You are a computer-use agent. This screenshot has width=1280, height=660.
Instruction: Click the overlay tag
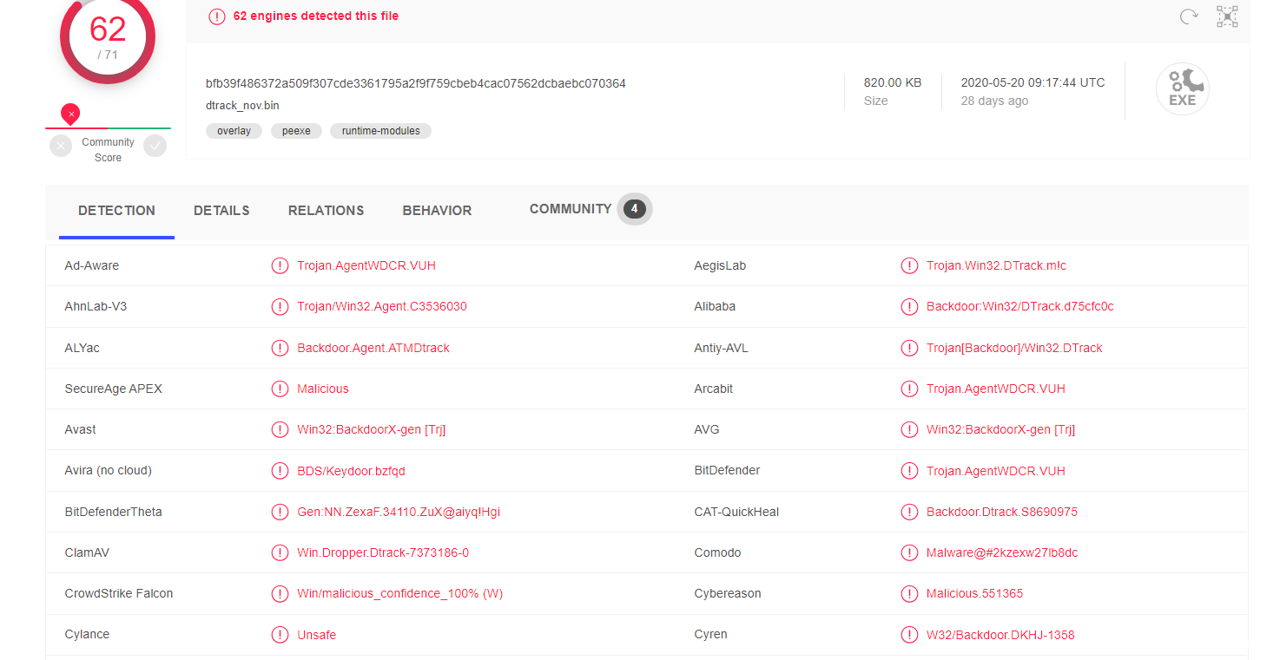(234, 131)
